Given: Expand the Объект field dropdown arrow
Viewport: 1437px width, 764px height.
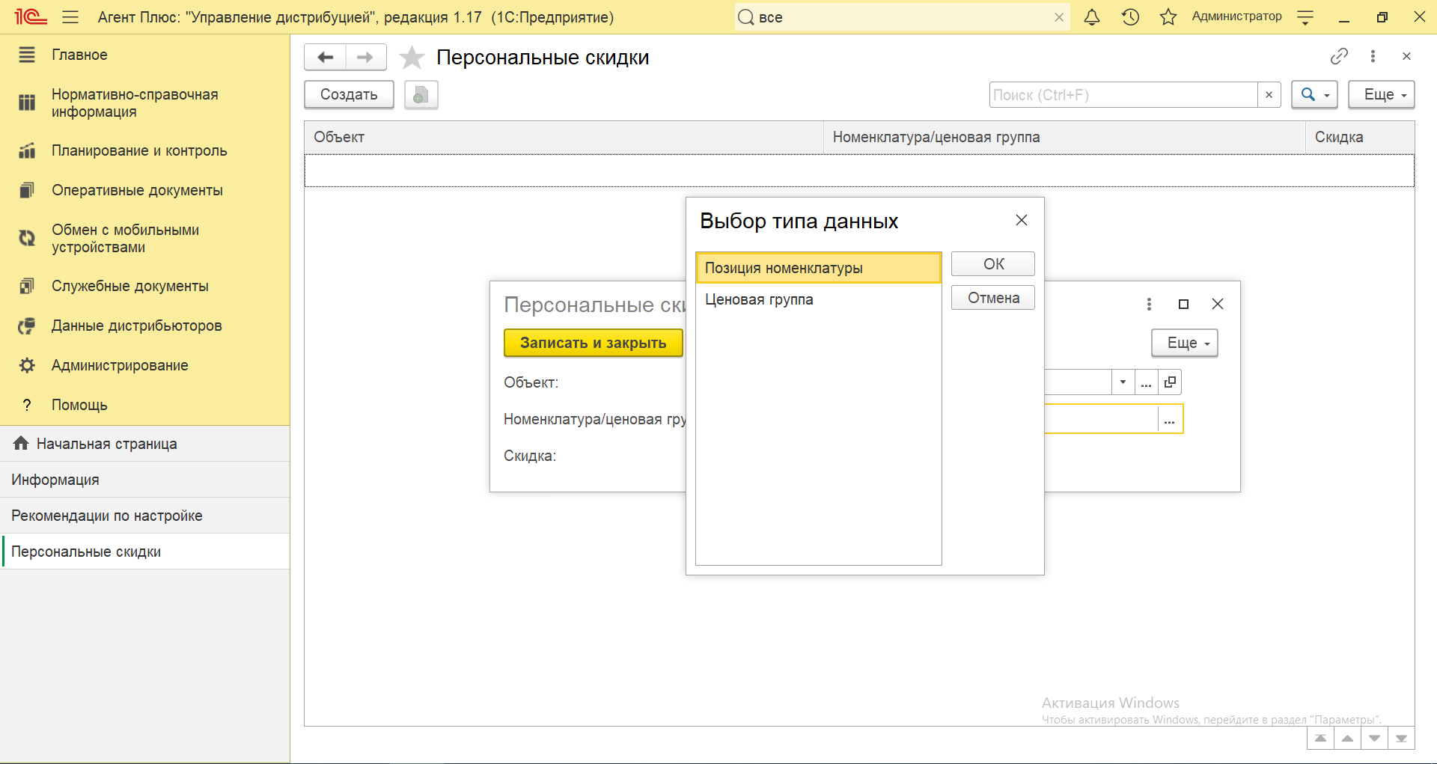Looking at the screenshot, I should click(x=1123, y=382).
